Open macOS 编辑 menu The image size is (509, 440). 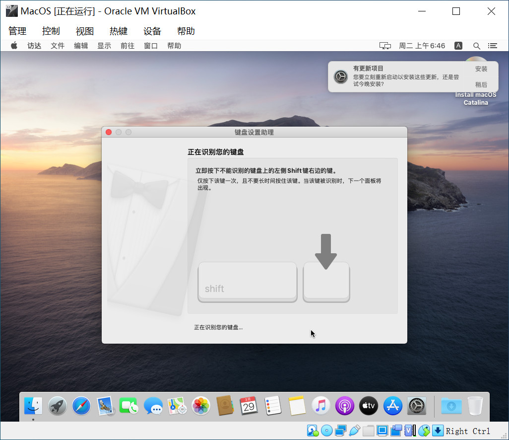[x=81, y=46]
